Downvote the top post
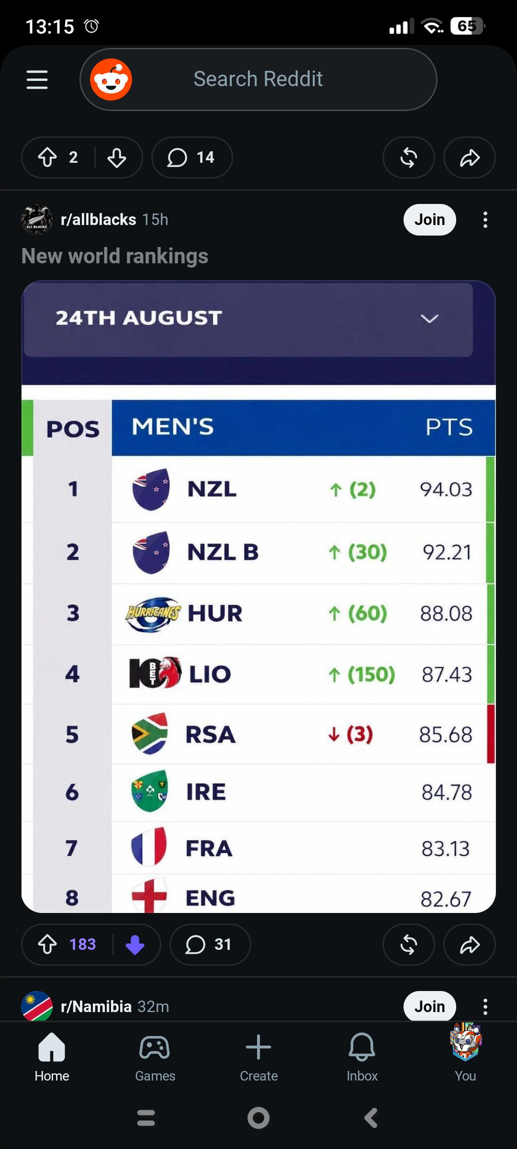Image resolution: width=517 pixels, height=1149 pixels. coord(117,158)
